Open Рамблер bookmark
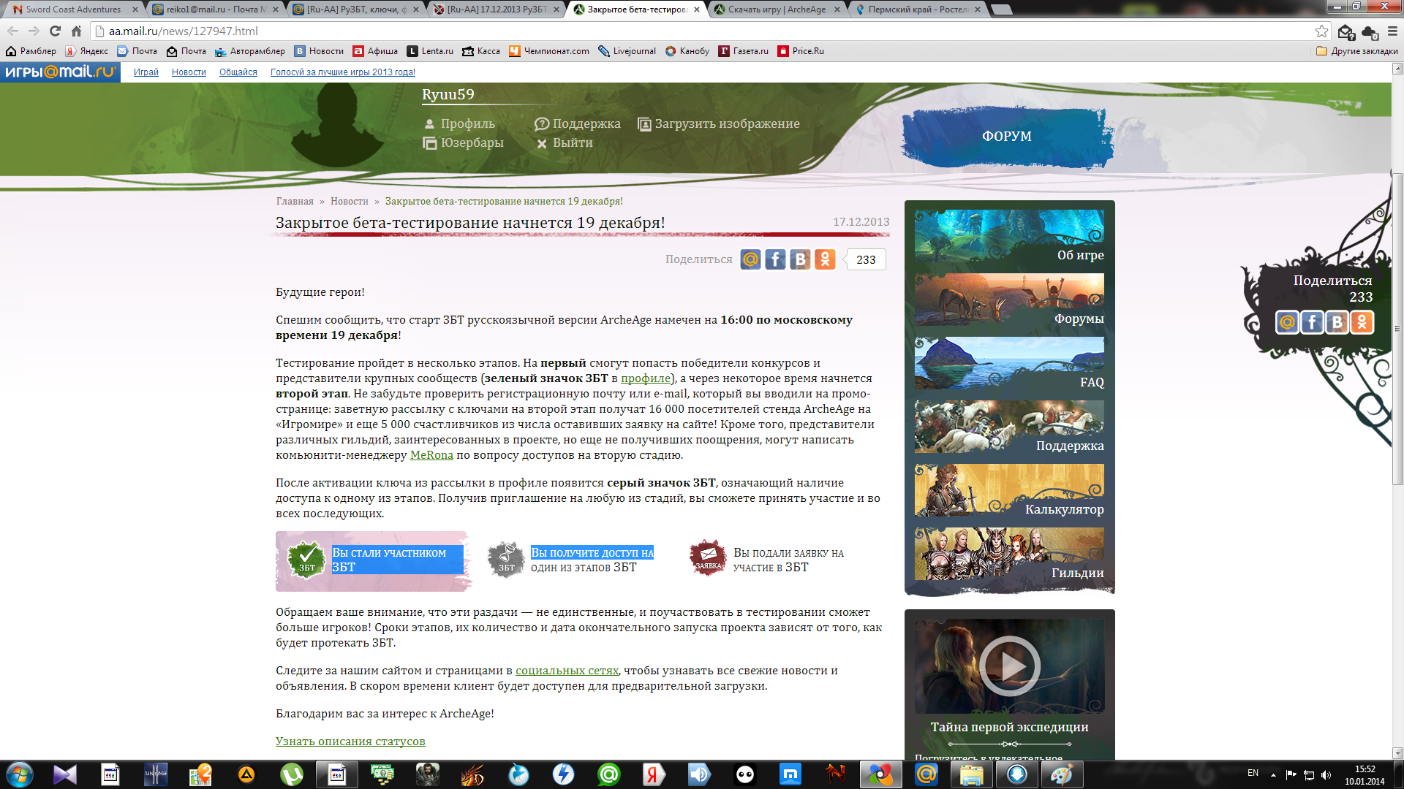The width and height of the screenshot is (1404, 789). click(31, 51)
